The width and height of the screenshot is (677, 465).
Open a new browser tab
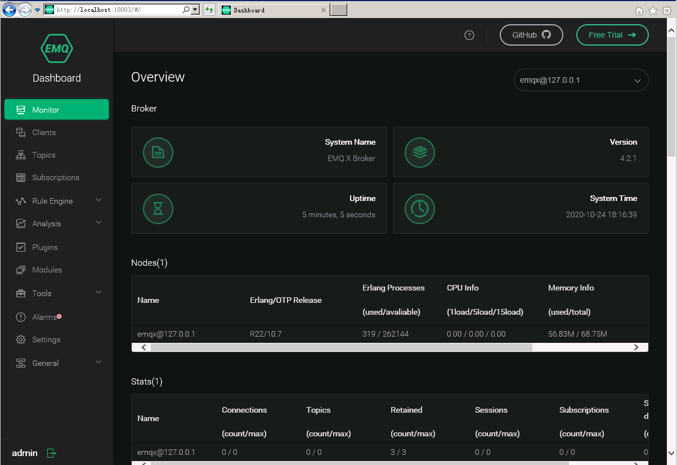click(338, 10)
